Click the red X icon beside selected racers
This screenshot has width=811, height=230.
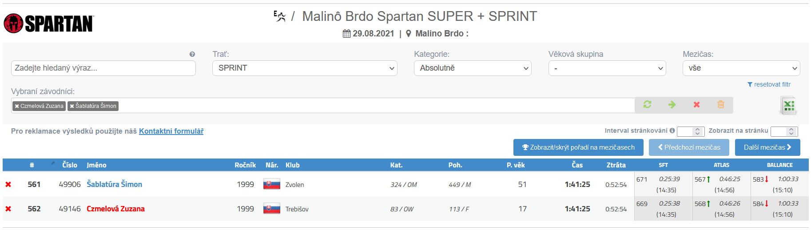pos(696,105)
